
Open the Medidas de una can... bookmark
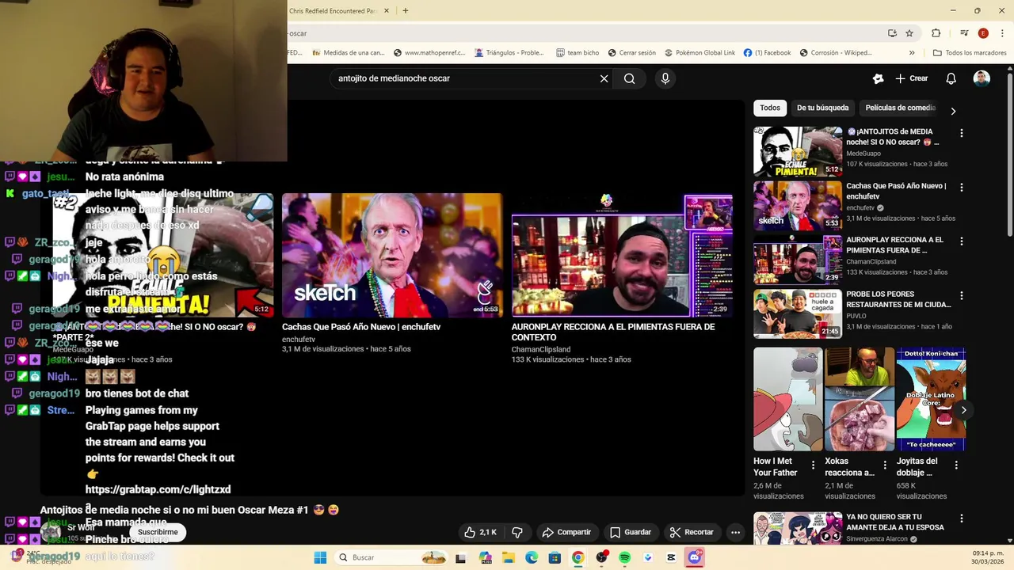349,53
